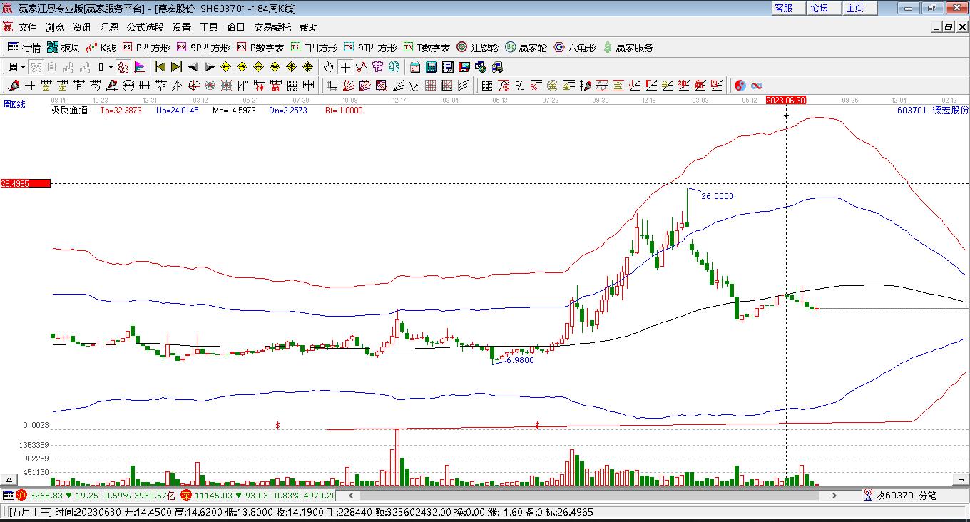The image size is (970, 522).
Task: Click the red floppy disk save icon
Action: click(464, 67)
